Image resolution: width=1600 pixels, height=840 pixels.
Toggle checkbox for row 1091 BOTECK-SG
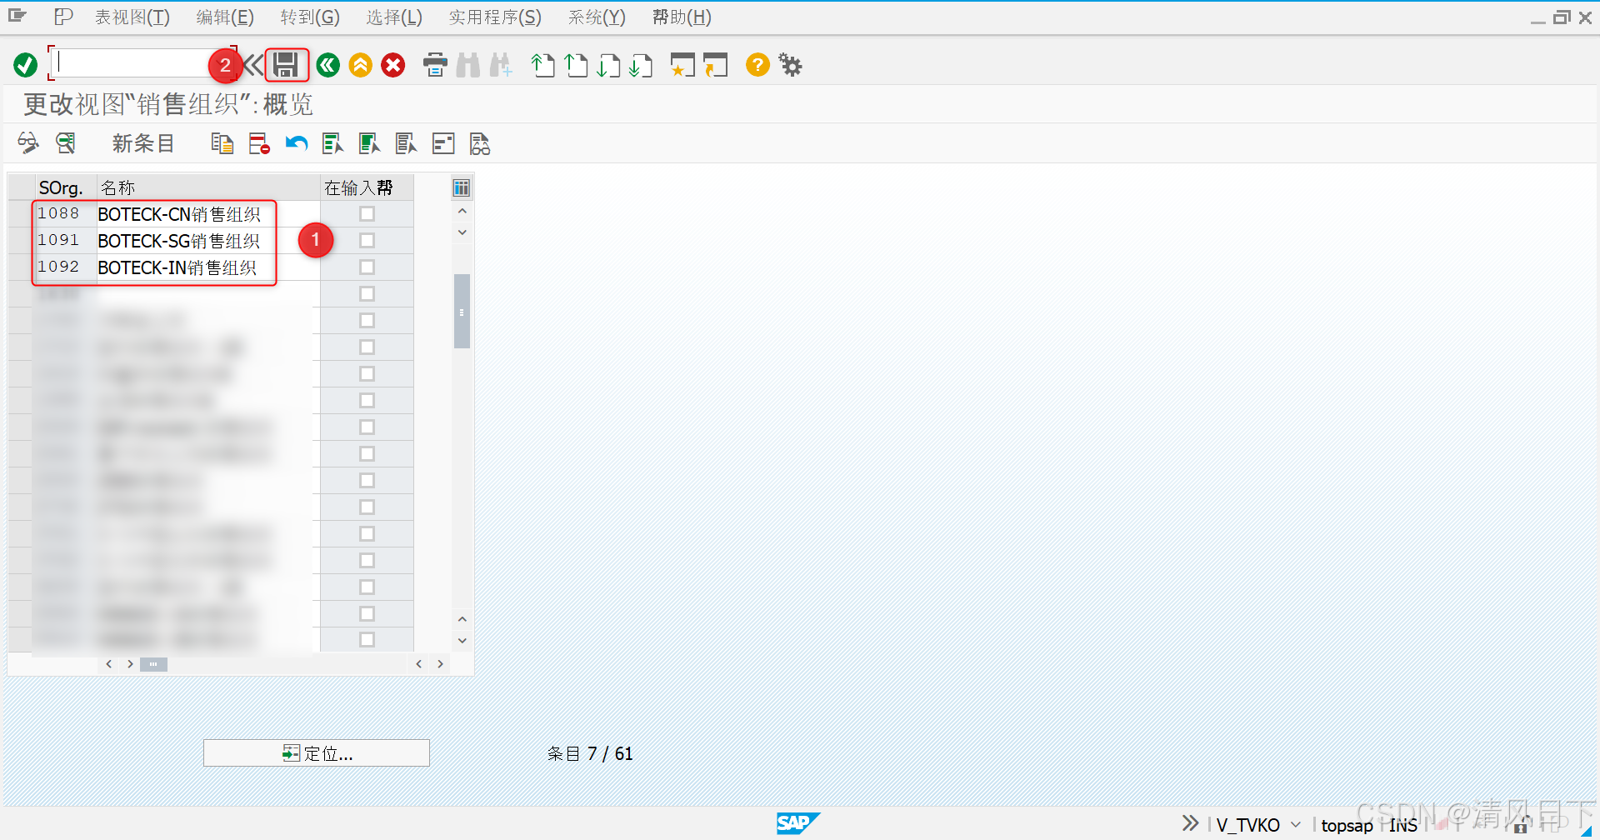pyautogui.click(x=367, y=241)
